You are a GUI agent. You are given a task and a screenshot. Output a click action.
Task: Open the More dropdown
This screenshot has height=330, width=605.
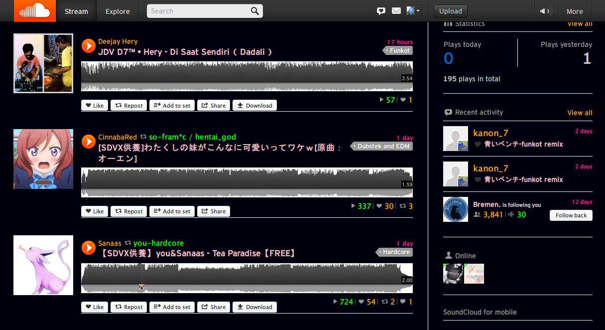pyautogui.click(x=575, y=10)
